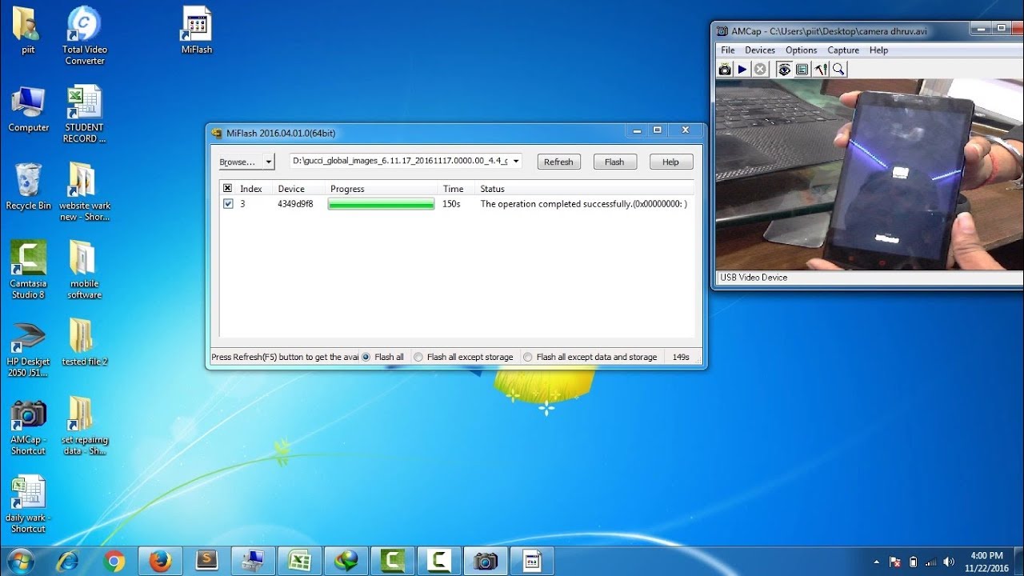Click the AMCap video preview area
The height and width of the screenshot is (576, 1024).
point(869,174)
